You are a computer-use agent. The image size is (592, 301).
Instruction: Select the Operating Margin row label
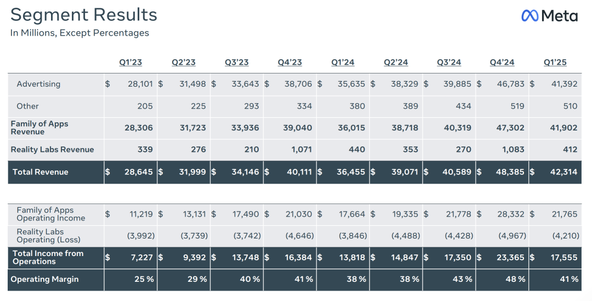click(x=44, y=279)
